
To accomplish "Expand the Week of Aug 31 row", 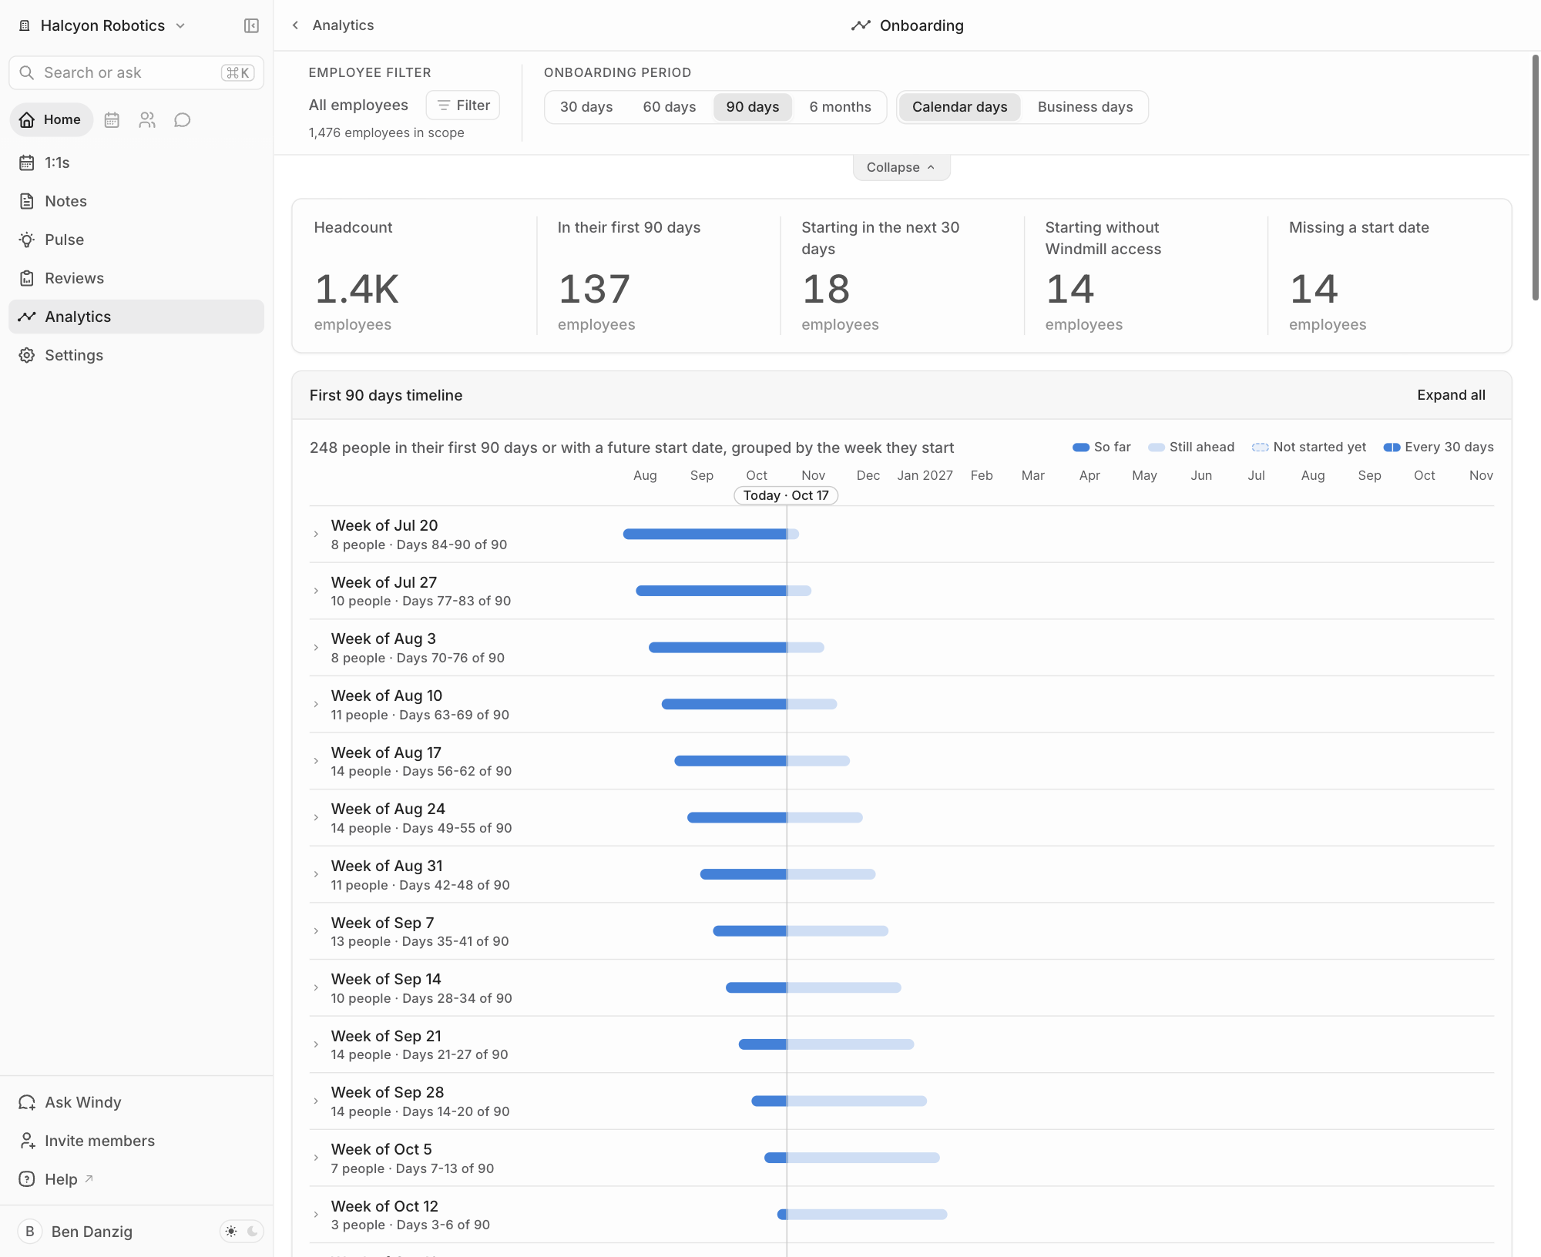I will (316, 875).
